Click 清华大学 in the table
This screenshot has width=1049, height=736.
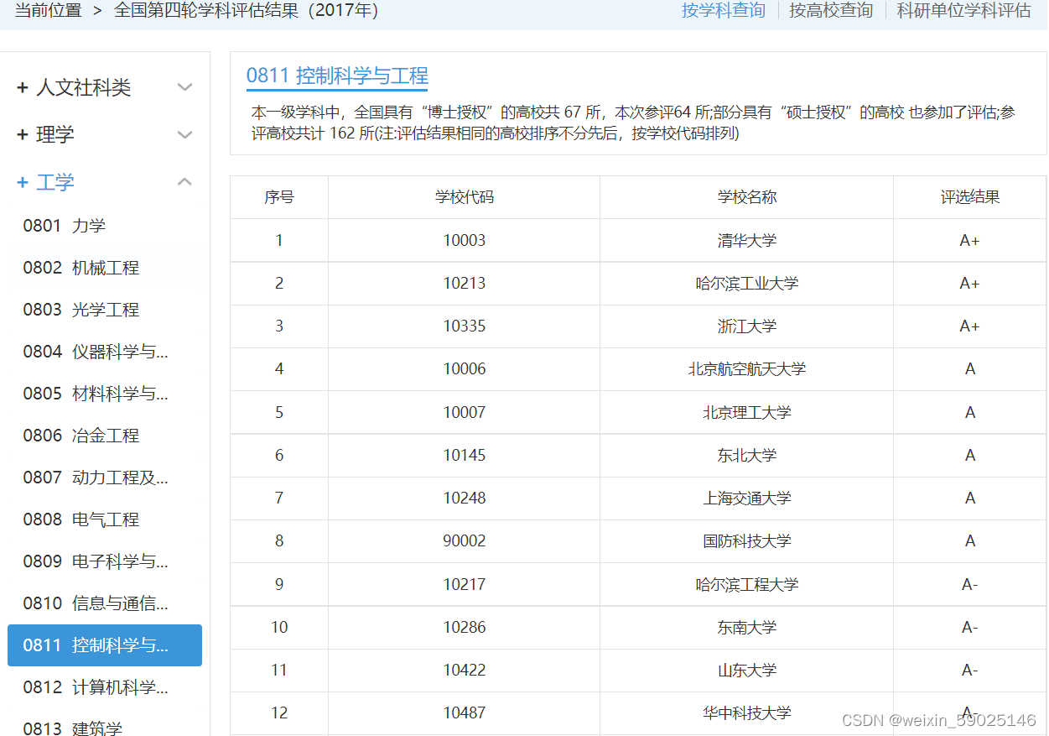(x=747, y=241)
